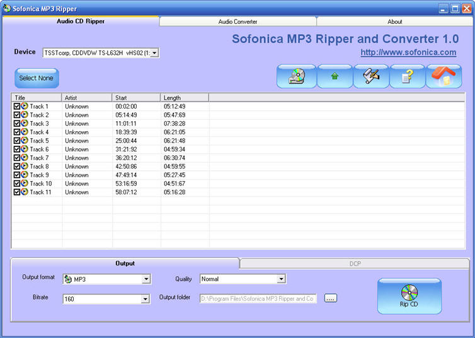Click the scroll-and-pen edit icon
The height and width of the screenshot is (338, 475).
point(371,76)
